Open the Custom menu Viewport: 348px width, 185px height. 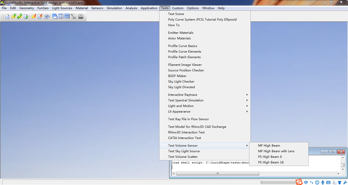[x=178, y=8]
